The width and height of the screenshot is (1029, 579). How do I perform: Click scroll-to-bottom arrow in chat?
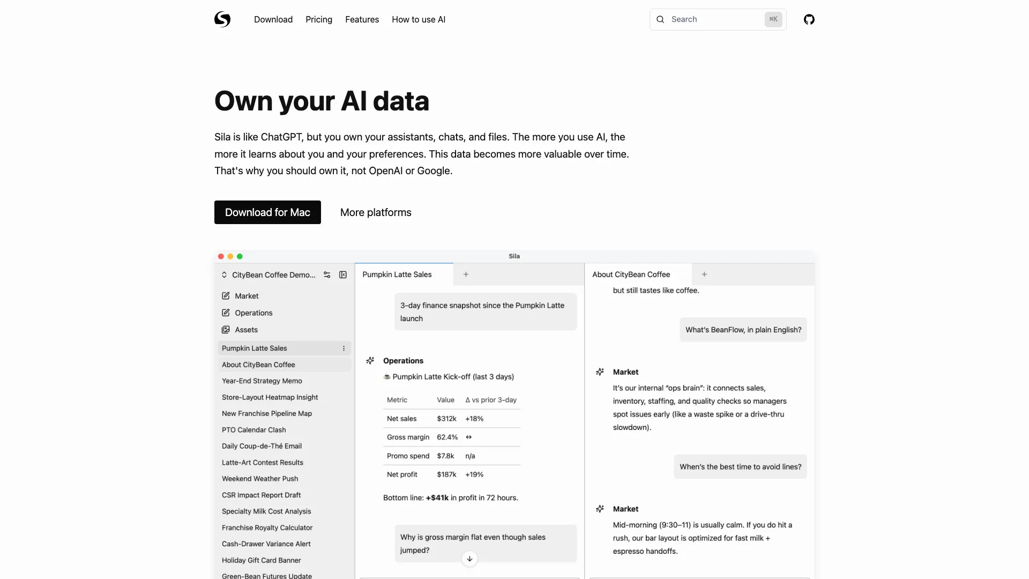click(x=469, y=559)
